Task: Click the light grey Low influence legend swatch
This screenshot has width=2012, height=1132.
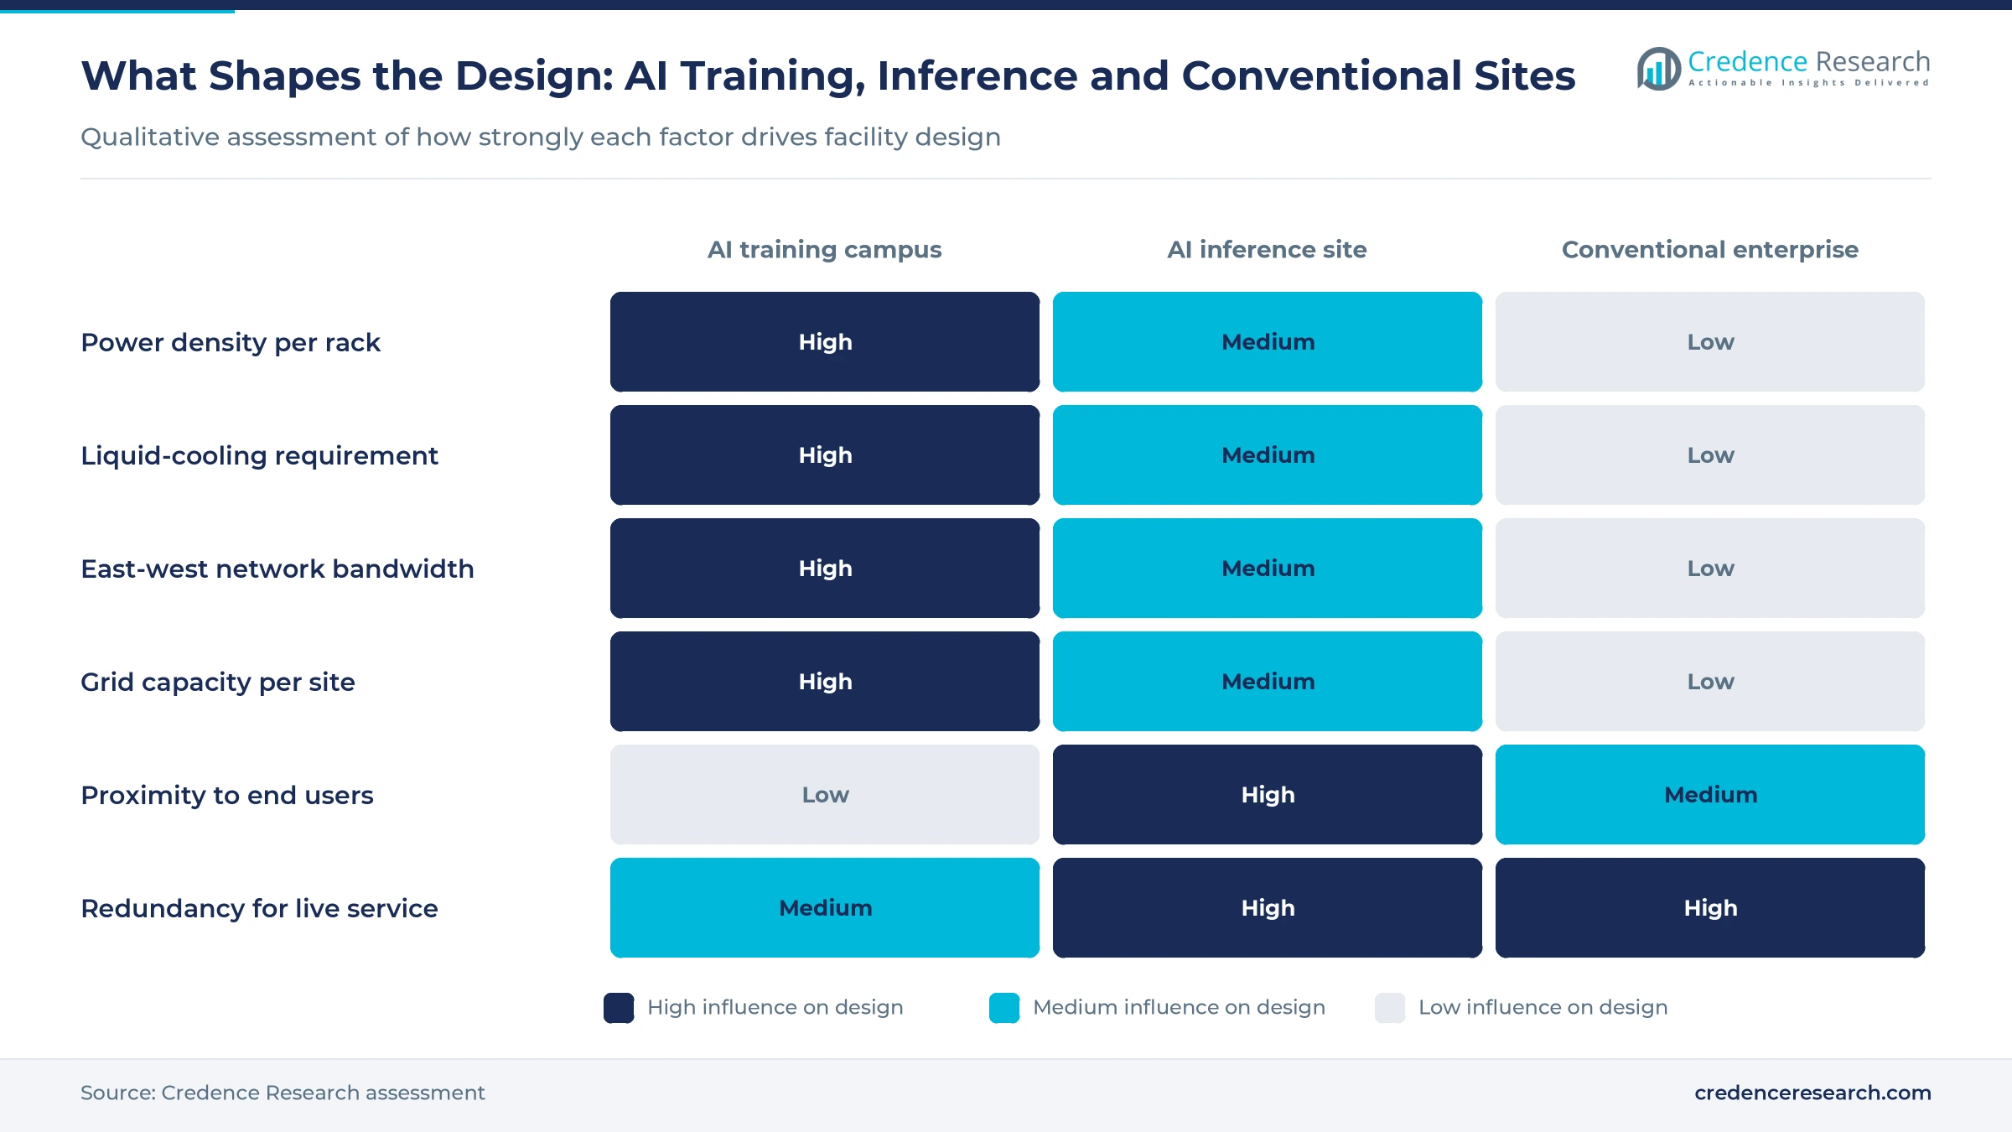Action: point(1390,1008)
